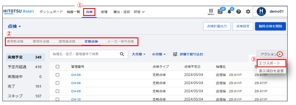Choose 表示項目を変更 from the action menu
Viewport: 296px width, 105px height.
pos(271,71)
